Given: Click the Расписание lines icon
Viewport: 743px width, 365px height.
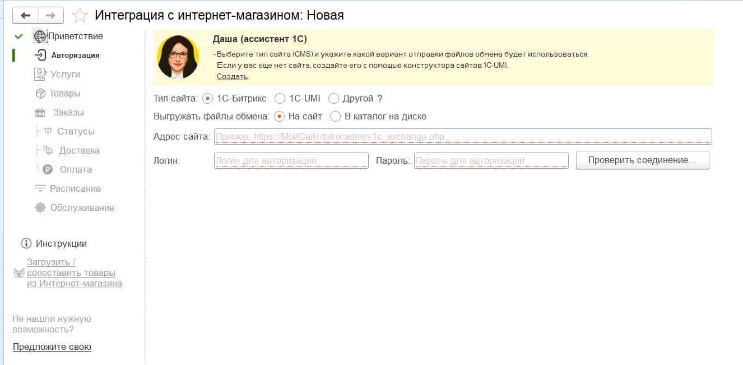Looking at the screenshot, I should pyautogui.click(x=40, y=188).
